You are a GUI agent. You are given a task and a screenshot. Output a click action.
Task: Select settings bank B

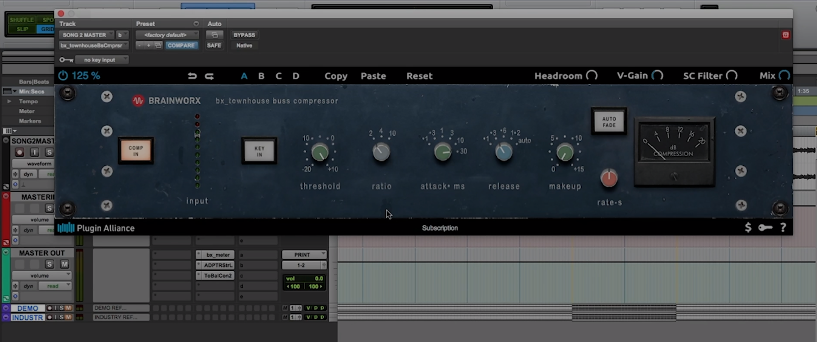[x=261, y=76]
